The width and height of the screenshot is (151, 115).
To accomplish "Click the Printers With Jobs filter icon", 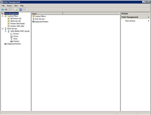I will coord(9,26).
